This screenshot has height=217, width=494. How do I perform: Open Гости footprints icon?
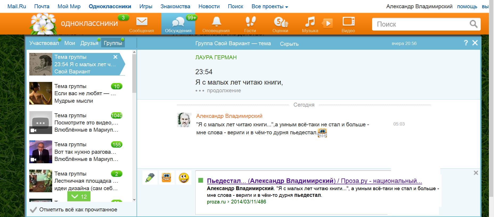click(250, 21)
